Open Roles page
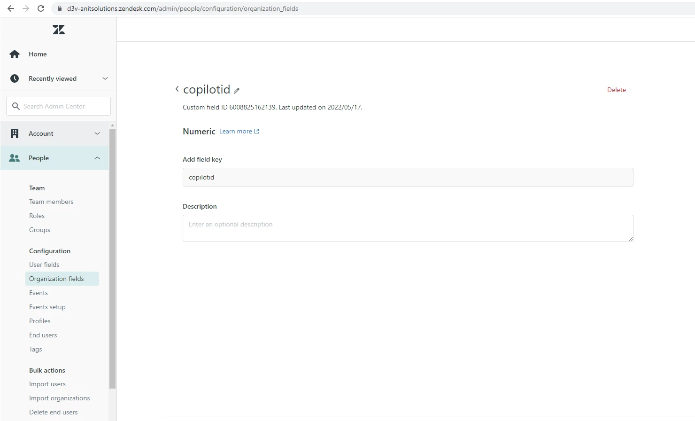The height and width of the screenshot is (421, 695). (37, 216)
